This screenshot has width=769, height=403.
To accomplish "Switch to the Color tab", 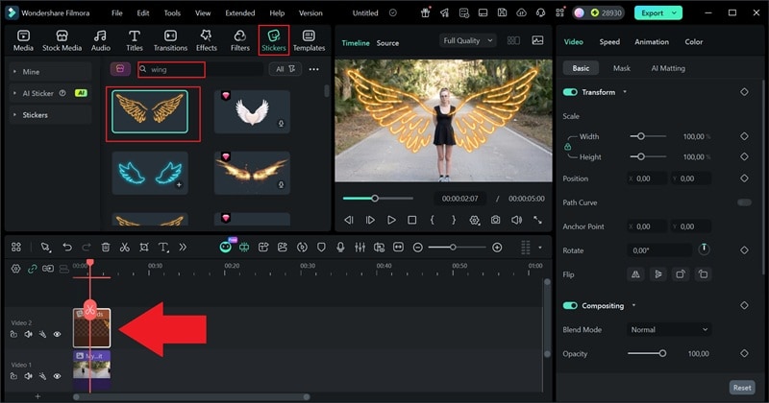I will pyautogui.click(x=693, y=41).
